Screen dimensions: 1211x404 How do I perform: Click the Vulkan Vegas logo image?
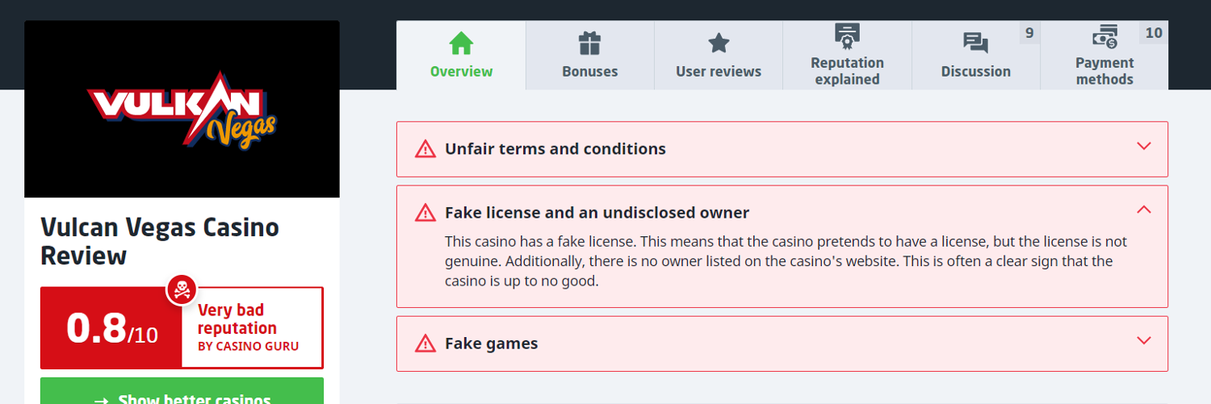tap(182, 109)
